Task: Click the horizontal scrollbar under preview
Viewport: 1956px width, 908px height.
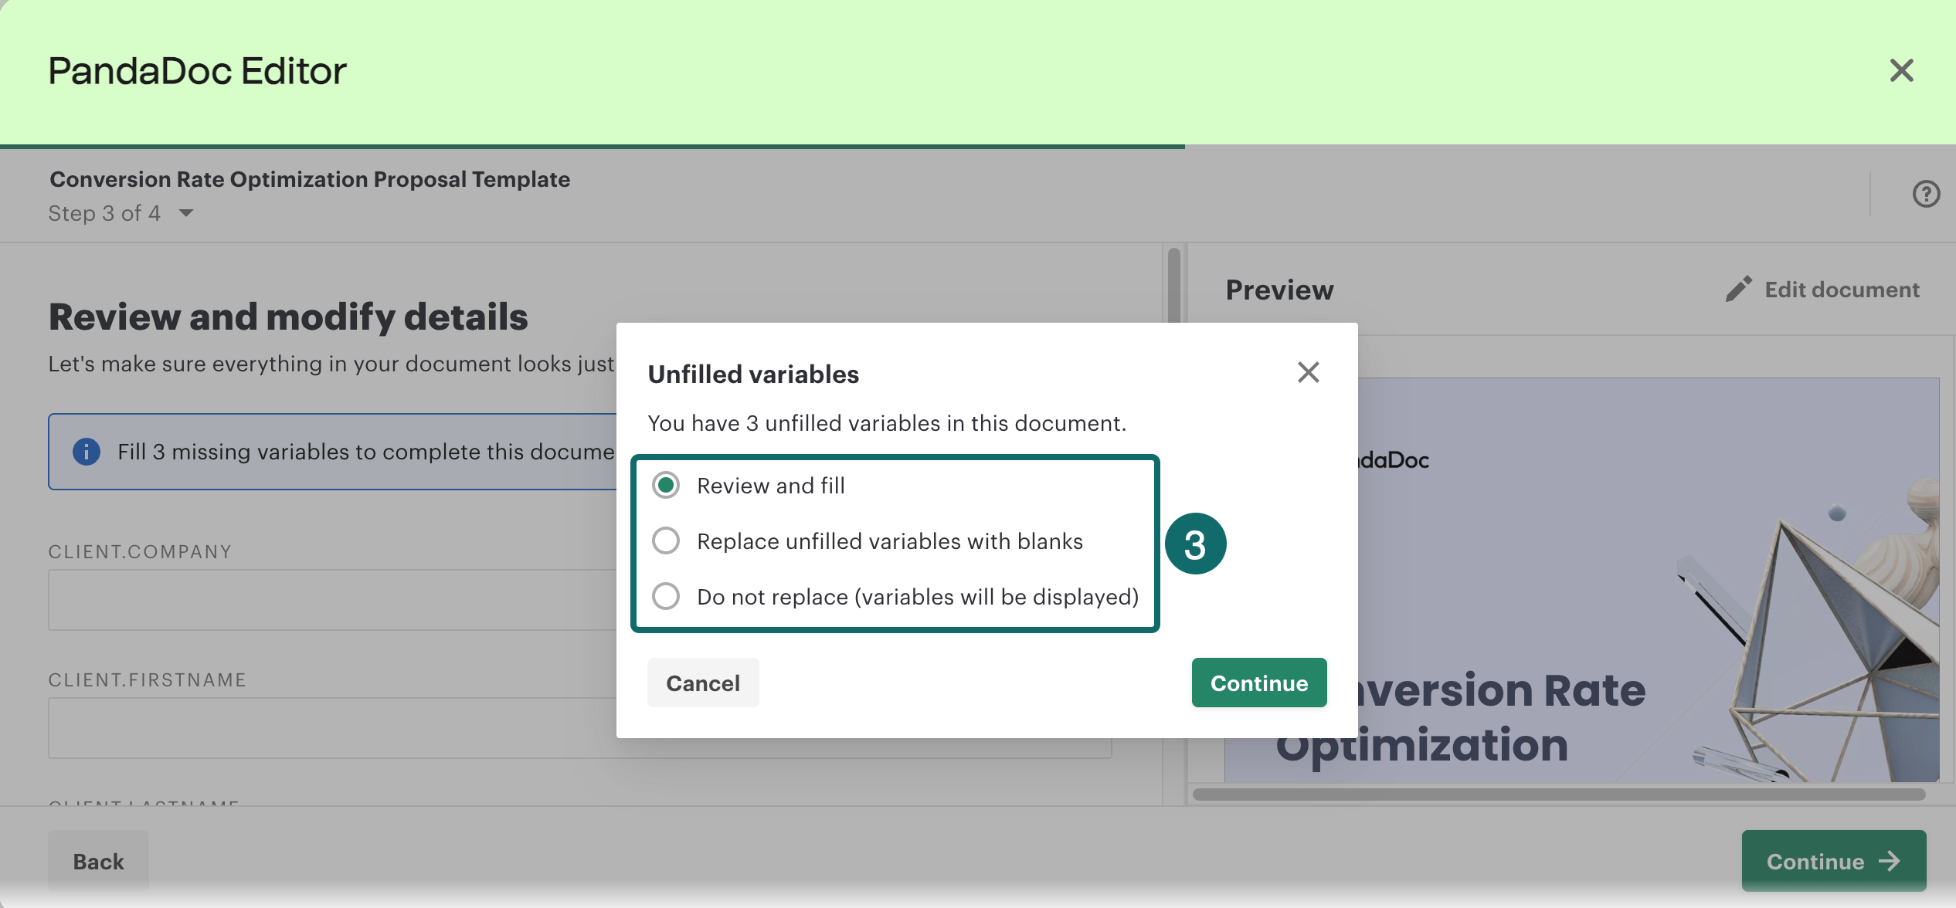Action: coord(1558,794)
